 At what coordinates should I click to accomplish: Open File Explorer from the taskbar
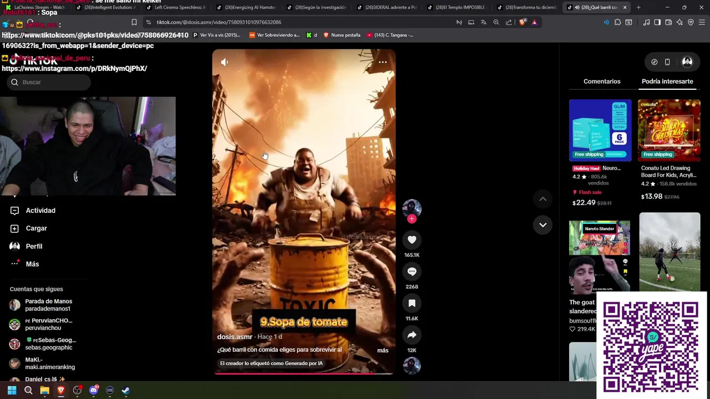point(44,390)
